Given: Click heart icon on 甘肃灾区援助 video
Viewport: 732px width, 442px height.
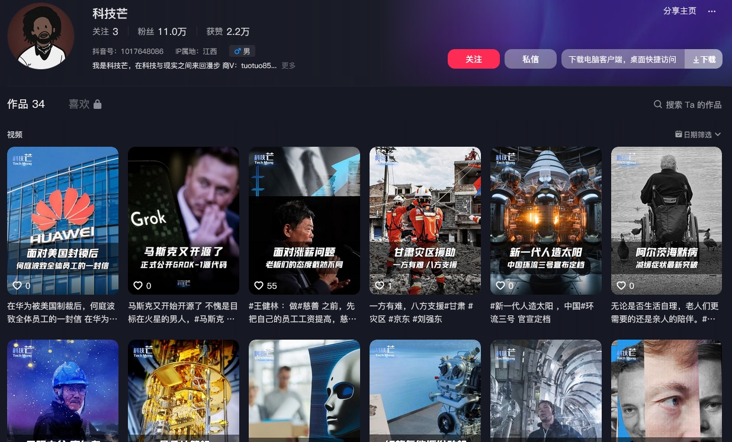Looking at the screenshot, I should [380, 285].
